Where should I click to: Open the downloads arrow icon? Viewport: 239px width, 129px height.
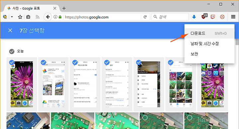[x=194, y=17]
